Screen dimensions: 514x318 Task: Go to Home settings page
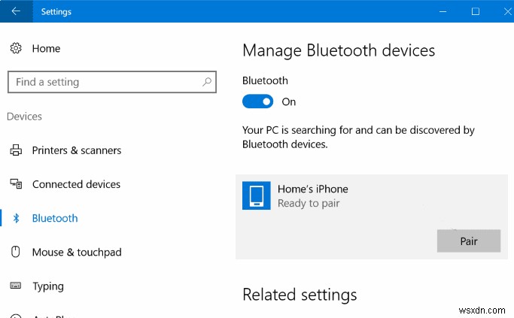46,49
